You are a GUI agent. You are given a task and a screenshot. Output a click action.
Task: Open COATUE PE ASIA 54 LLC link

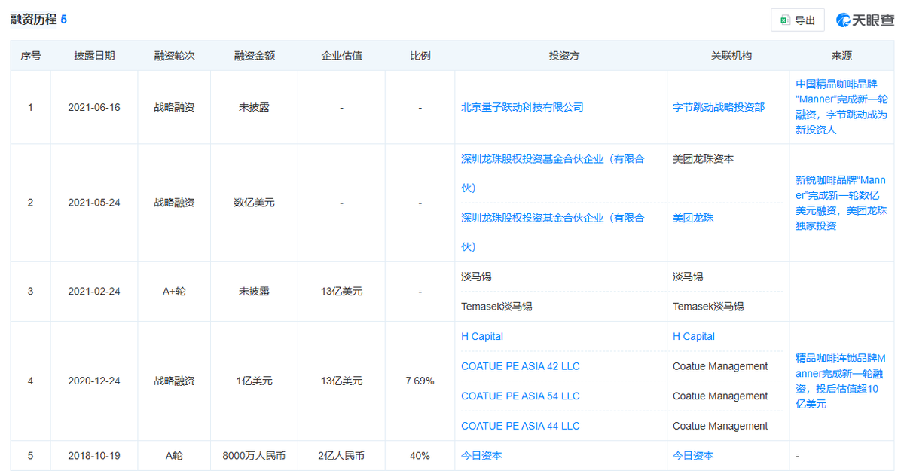click(x=521, y=396)
